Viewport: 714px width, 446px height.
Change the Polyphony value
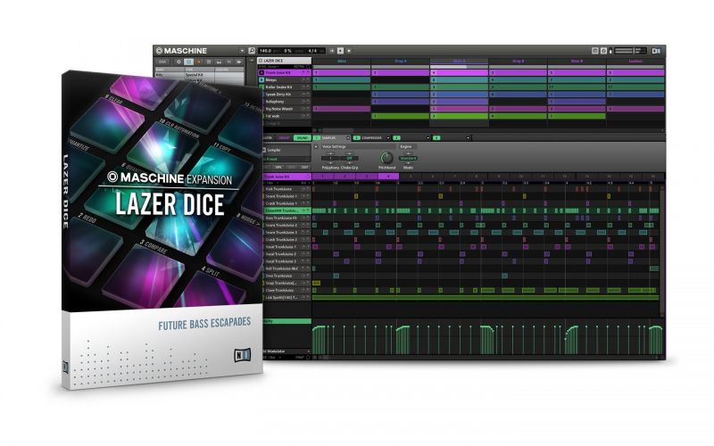pos(330,159)
